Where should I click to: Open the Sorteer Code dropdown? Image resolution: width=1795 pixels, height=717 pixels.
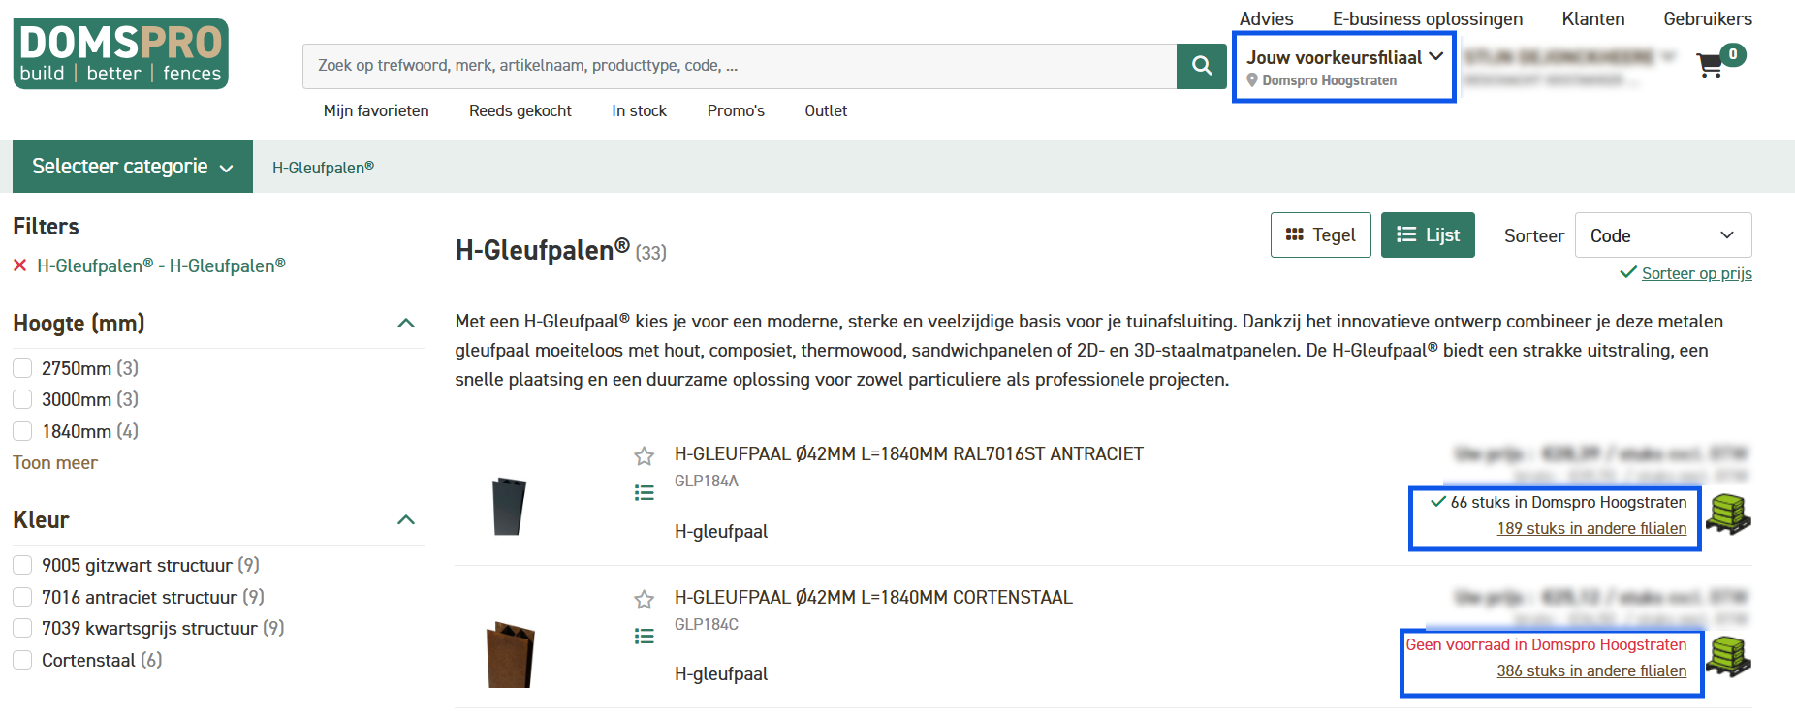click(1663, 235)
